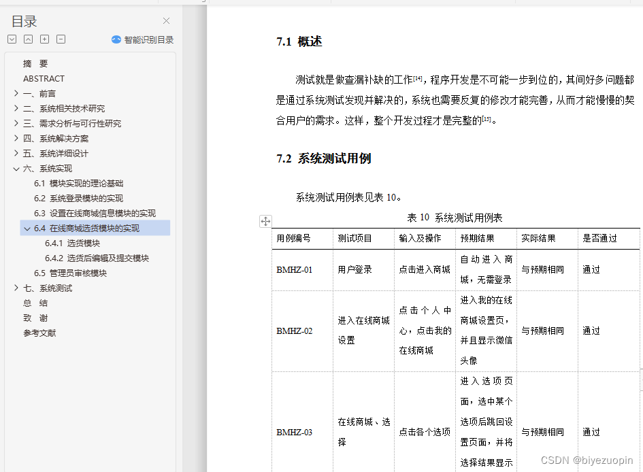Open the 参考文献 heading
This screenshot has height=472, width=643.
coord(39,333)
